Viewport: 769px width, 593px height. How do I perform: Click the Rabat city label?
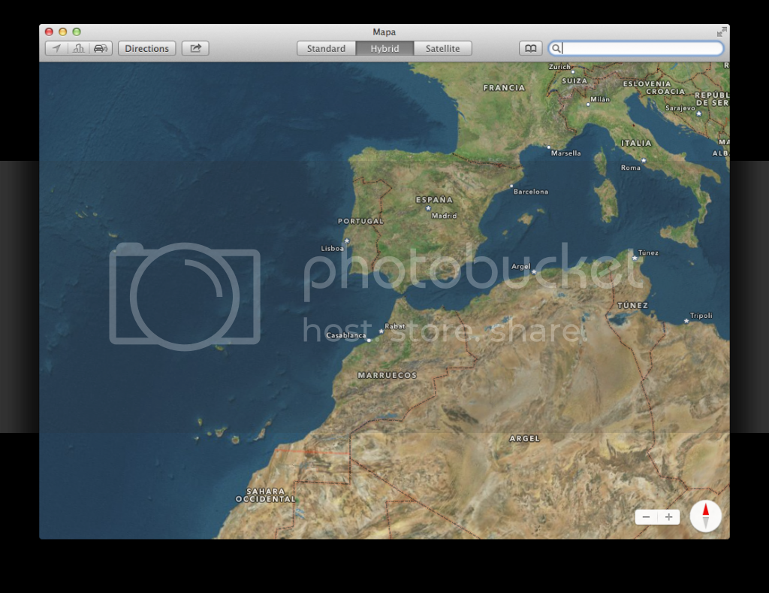click(x=395, y=326)
